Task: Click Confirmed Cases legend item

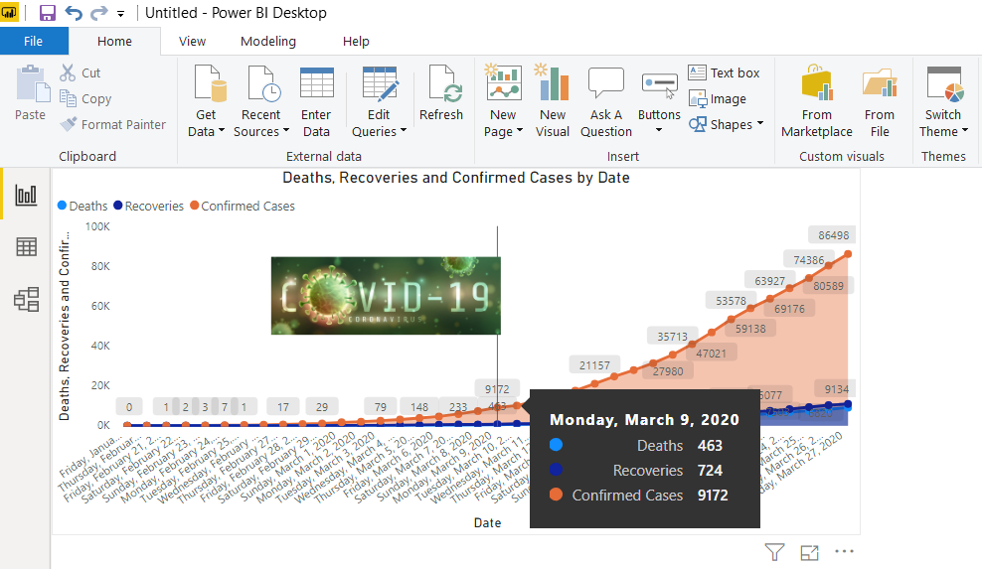Action: pos(243,206)
